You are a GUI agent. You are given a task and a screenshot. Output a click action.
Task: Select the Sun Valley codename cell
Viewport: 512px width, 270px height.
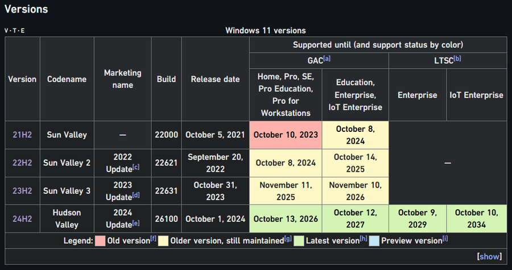[67, 135]
